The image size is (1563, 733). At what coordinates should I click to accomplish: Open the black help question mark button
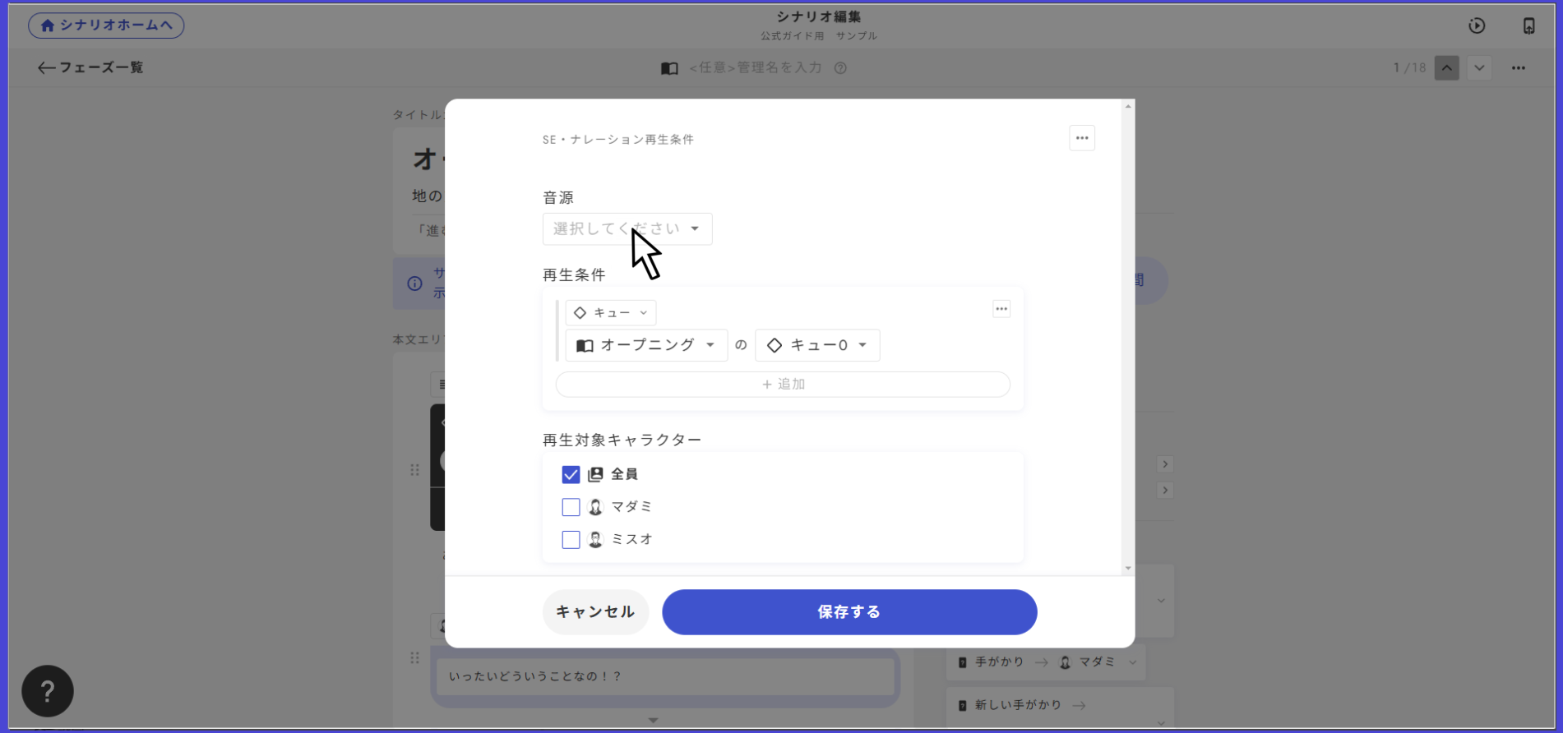(x=48, y=691)
